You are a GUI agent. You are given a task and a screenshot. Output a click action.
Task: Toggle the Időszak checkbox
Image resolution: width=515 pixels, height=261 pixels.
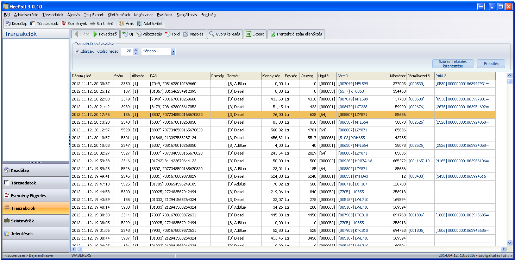click(77, 51)
